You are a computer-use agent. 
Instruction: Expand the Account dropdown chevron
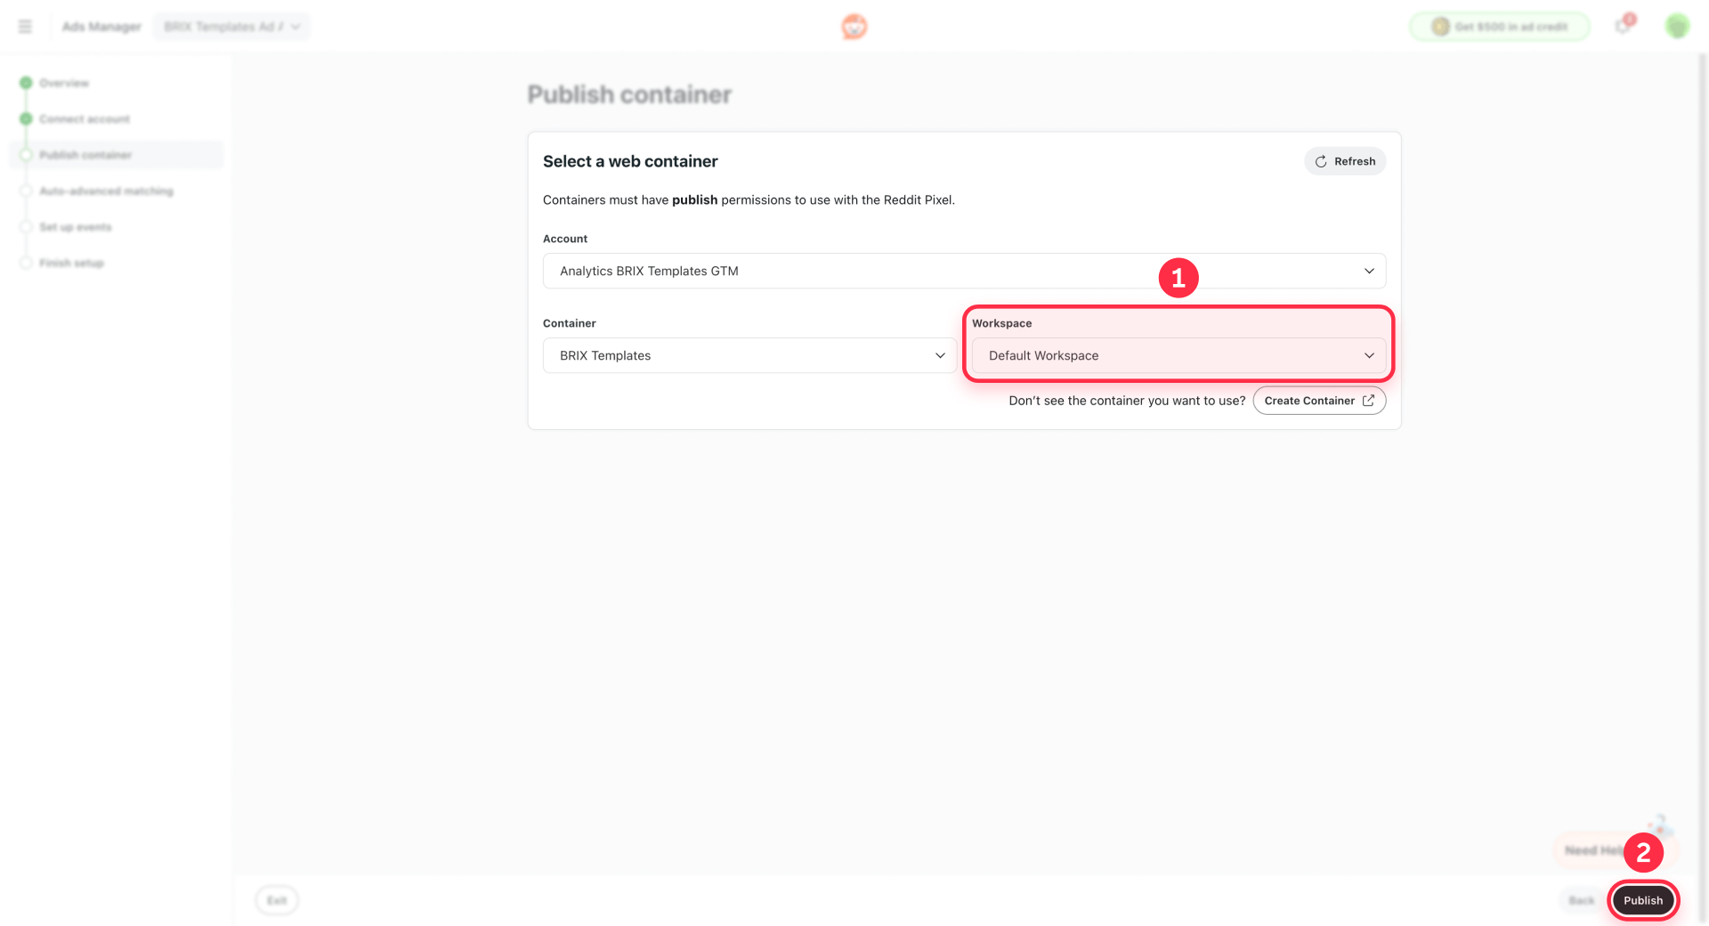[1369, 271]
